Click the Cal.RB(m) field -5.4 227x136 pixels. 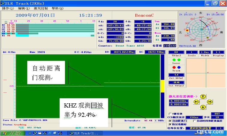pyautogui.click(x=176, y=75)
